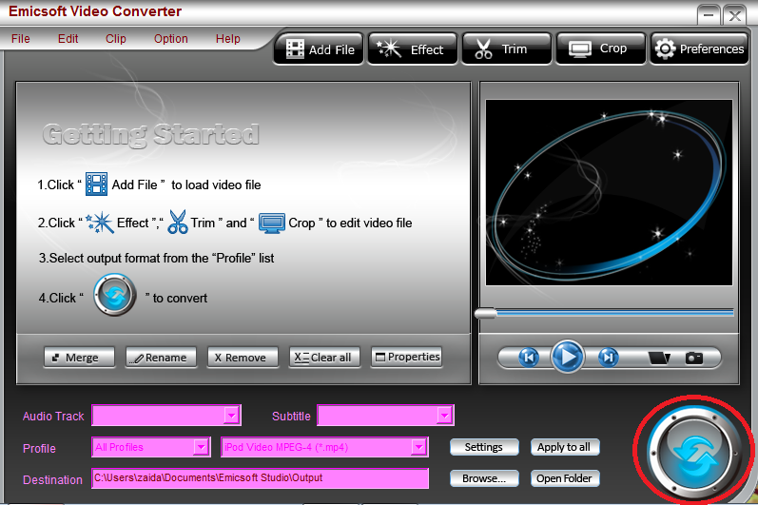Click Browse... for destination folder
Viewport: 758px width, 505px height.
coord(484,478)
